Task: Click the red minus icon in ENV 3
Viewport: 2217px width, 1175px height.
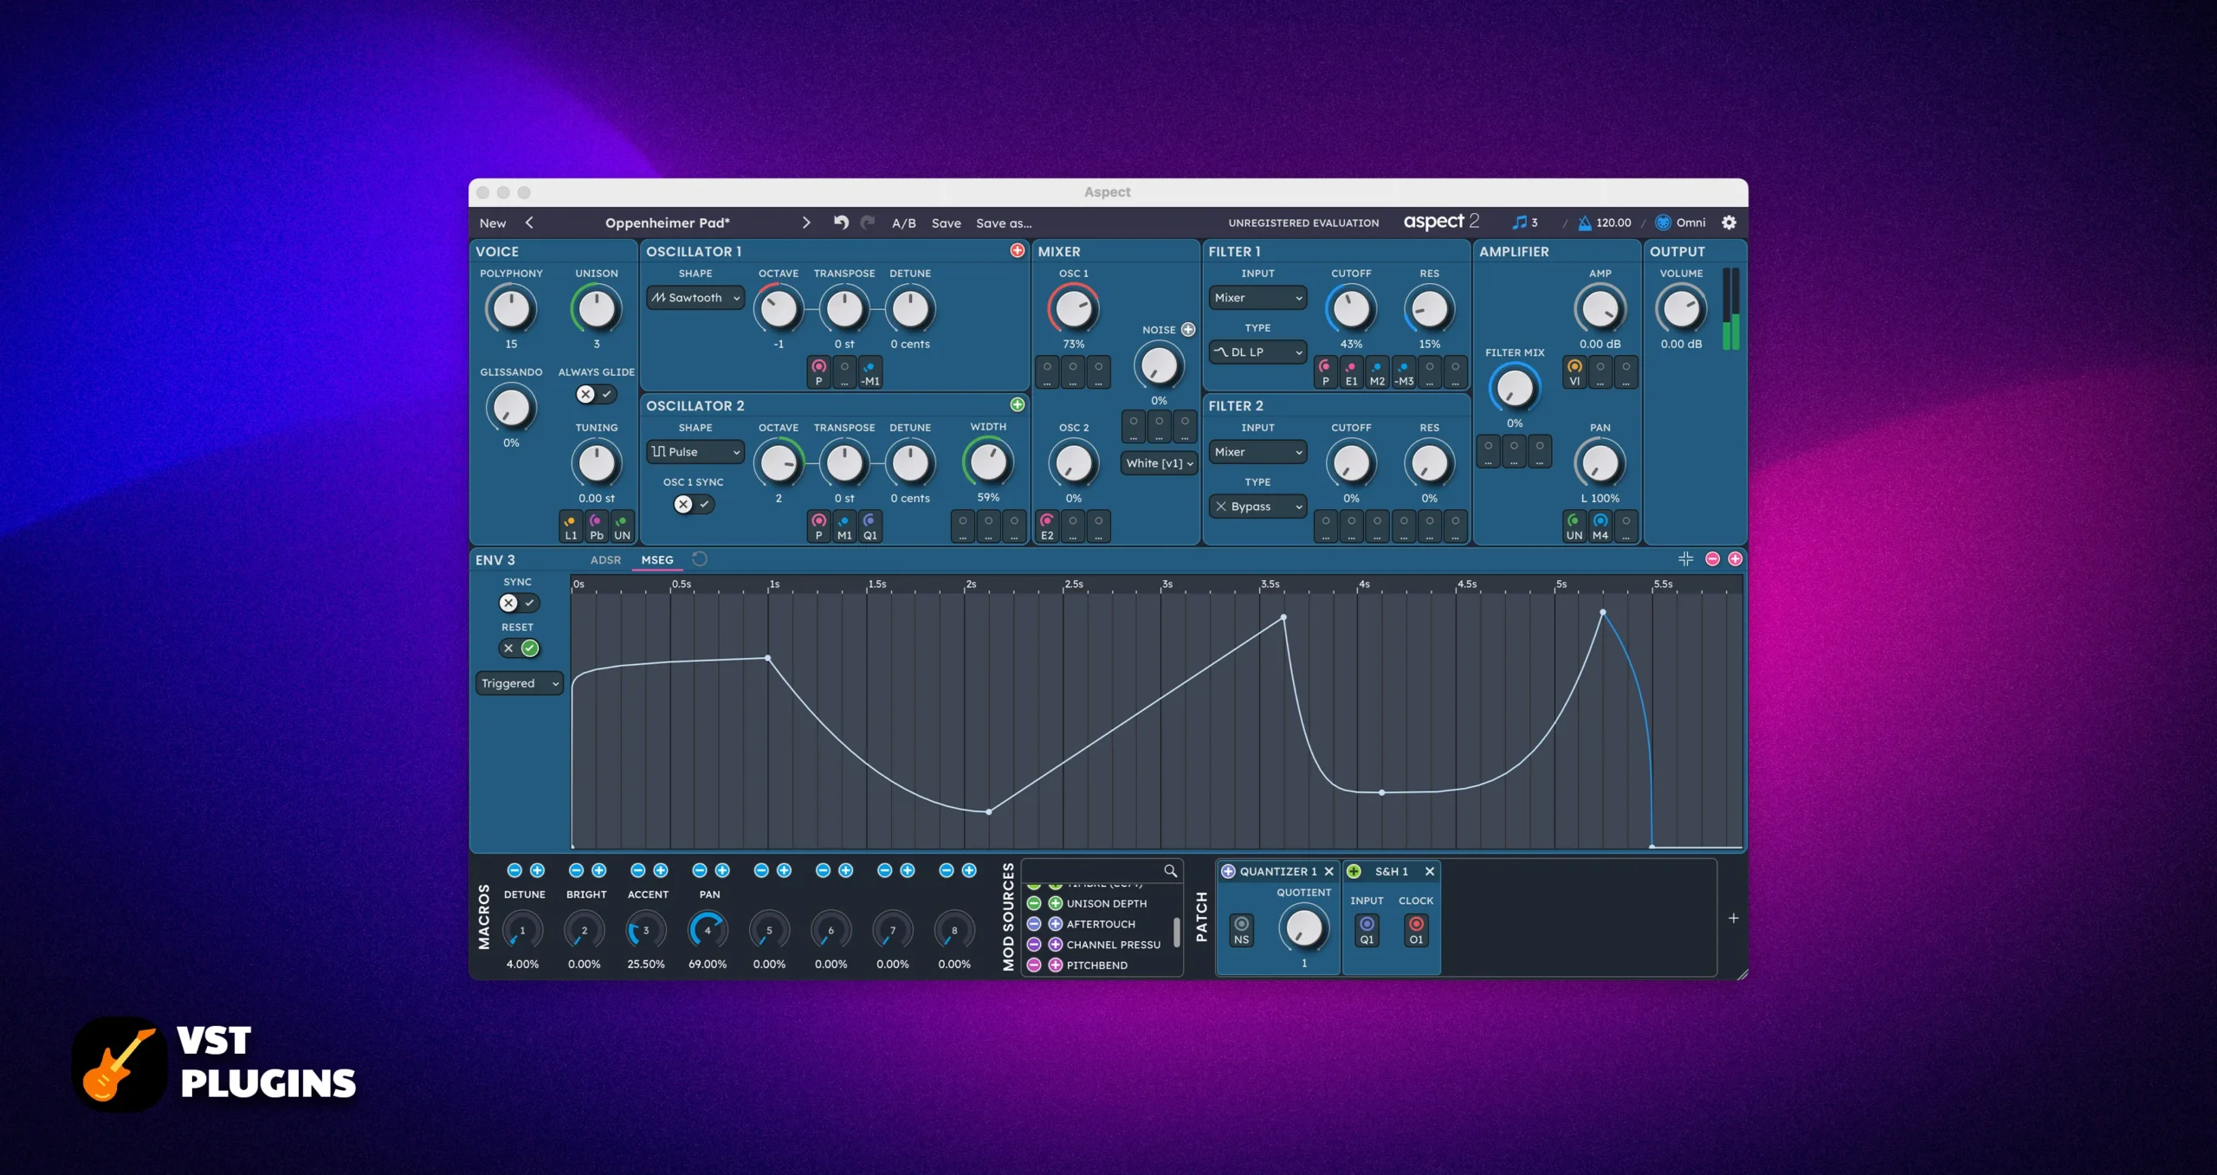Action: click(x=1712, y=558)
